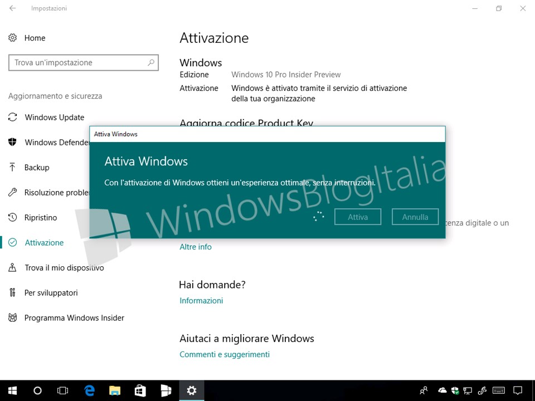Open Task View on taskbar
Image resolution: width=535 pixels, height=401 pixels.
coord(63,390)
